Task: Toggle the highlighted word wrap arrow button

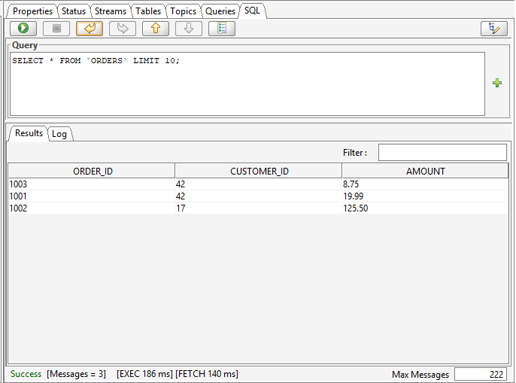Action: [90, 29]
